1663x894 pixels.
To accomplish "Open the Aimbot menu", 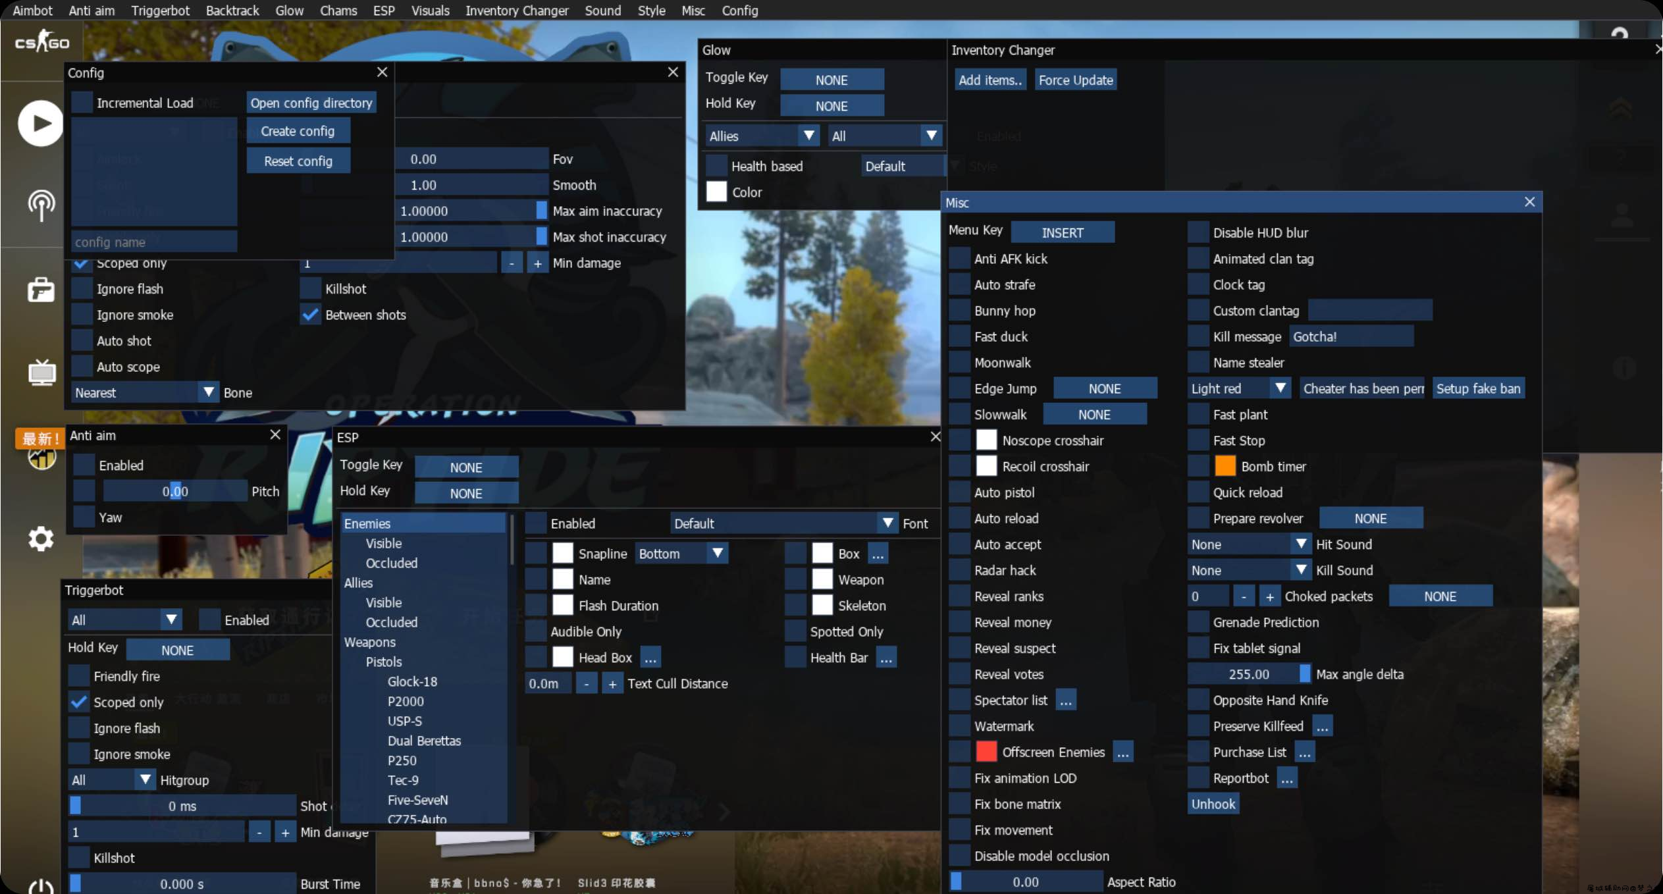I will tap(32, 11).
